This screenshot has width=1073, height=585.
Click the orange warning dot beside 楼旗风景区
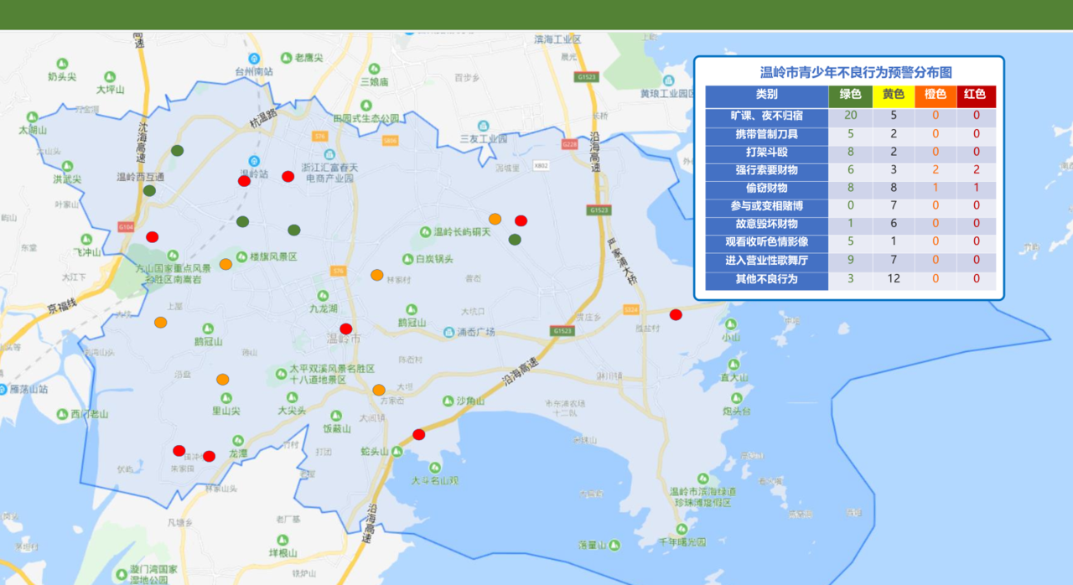(225, 264)
